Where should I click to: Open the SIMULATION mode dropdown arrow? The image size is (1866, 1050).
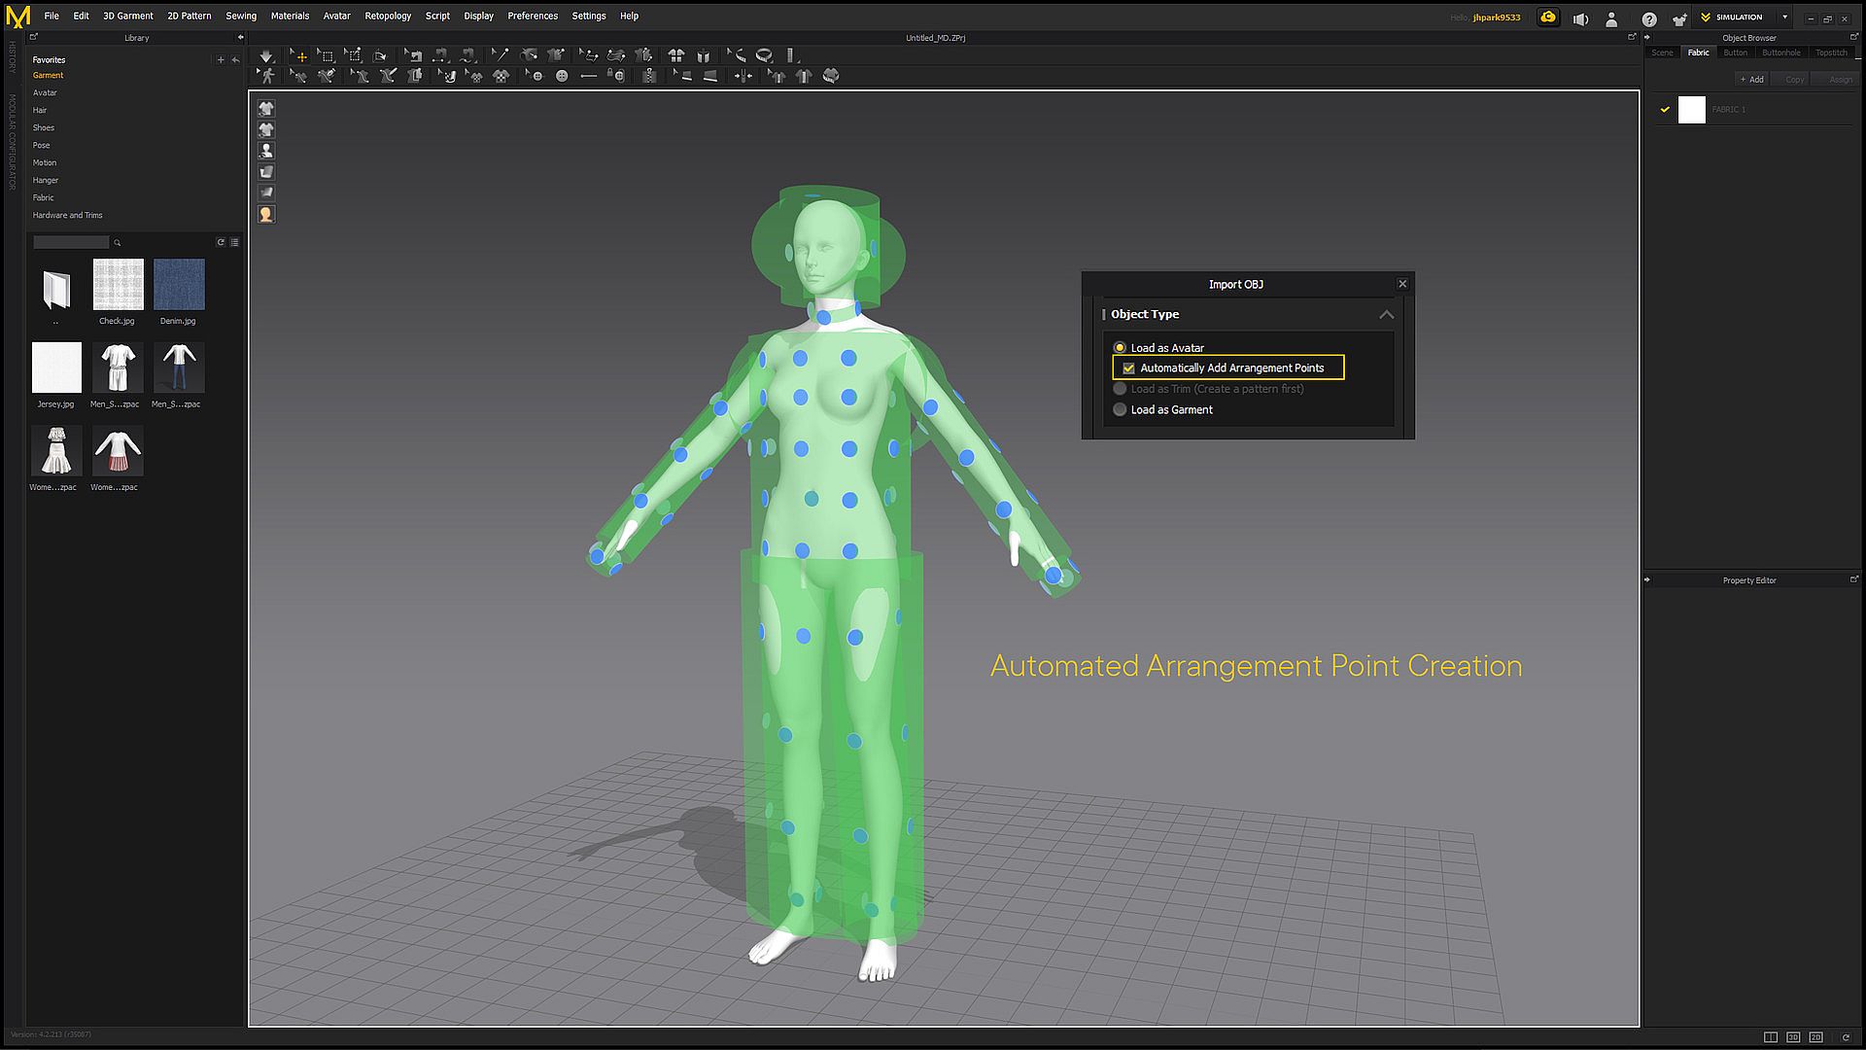tap(1784, 17)
